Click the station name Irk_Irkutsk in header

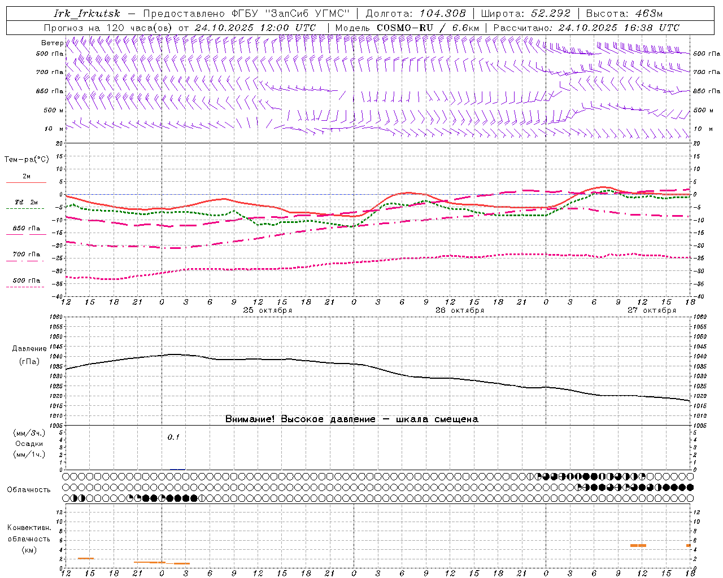click(x=87, y=14)
